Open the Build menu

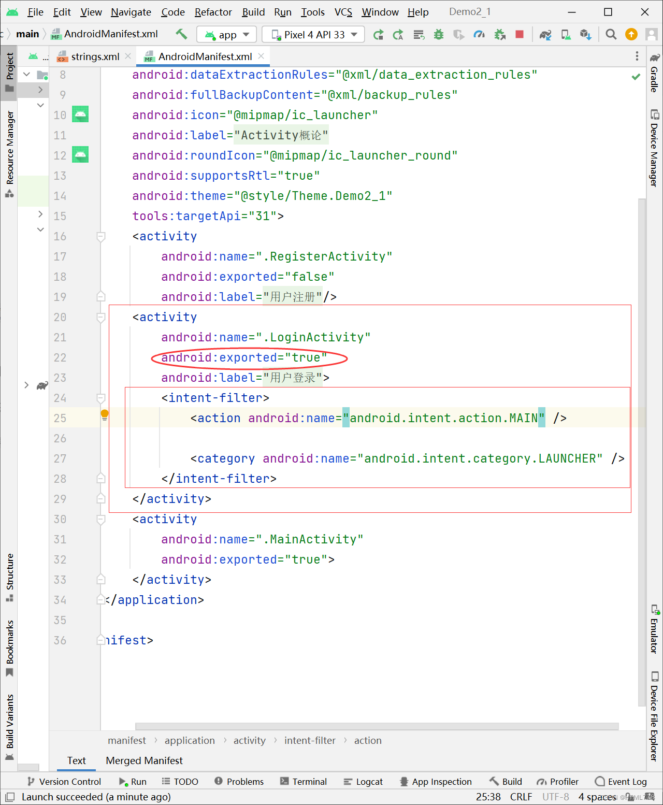(253, 12)
